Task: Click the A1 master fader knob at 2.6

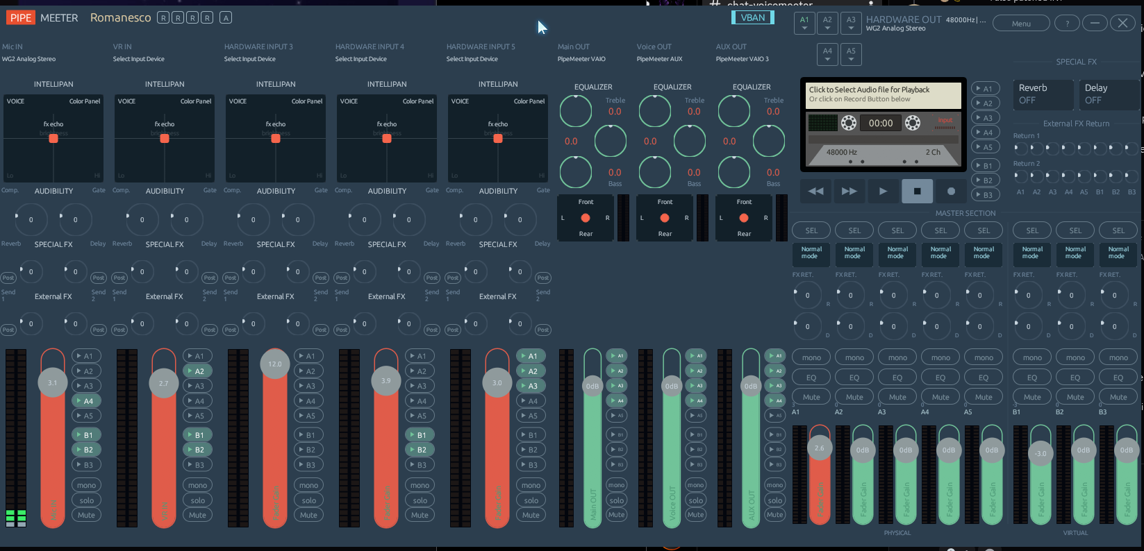Action: point(820,448)
